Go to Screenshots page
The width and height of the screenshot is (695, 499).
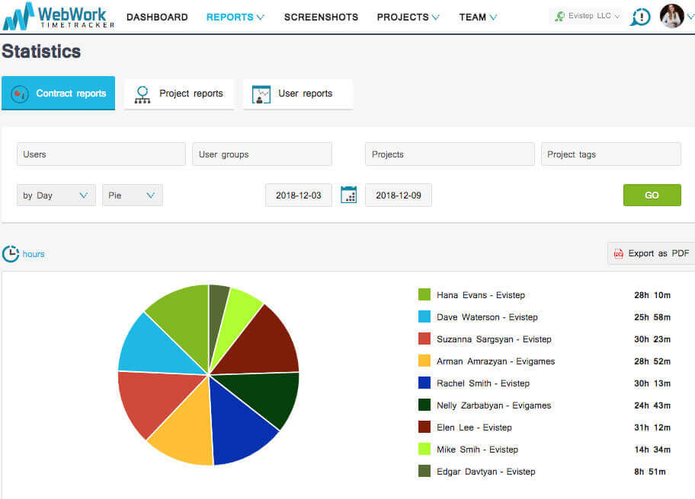tap(321, 17)
